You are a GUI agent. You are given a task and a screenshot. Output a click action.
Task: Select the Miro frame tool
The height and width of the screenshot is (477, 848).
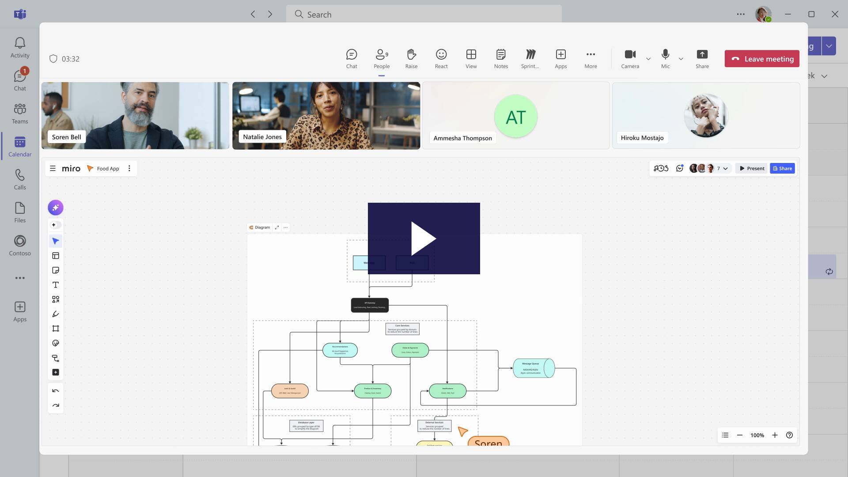click(x=56, y=329)
